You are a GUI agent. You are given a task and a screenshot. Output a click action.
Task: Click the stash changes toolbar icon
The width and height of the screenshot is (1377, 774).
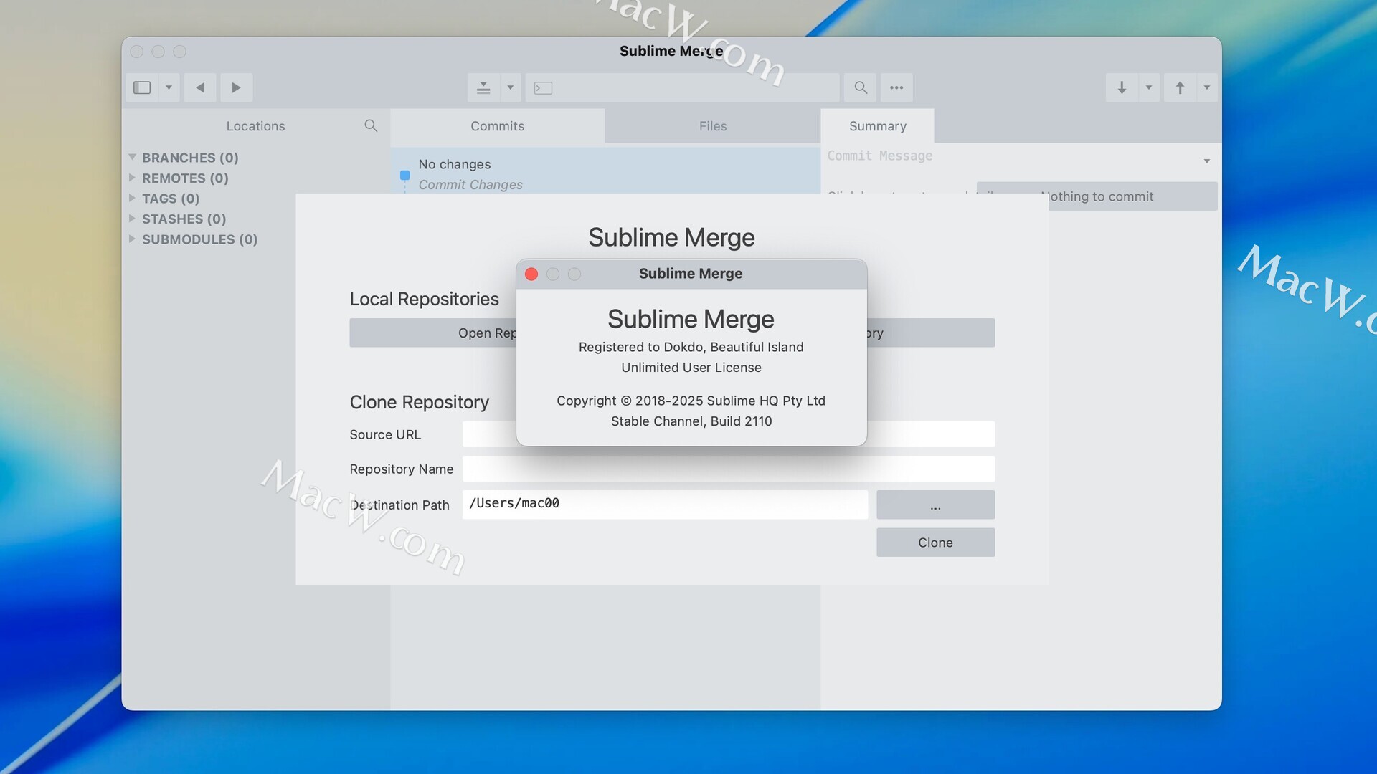483,87
